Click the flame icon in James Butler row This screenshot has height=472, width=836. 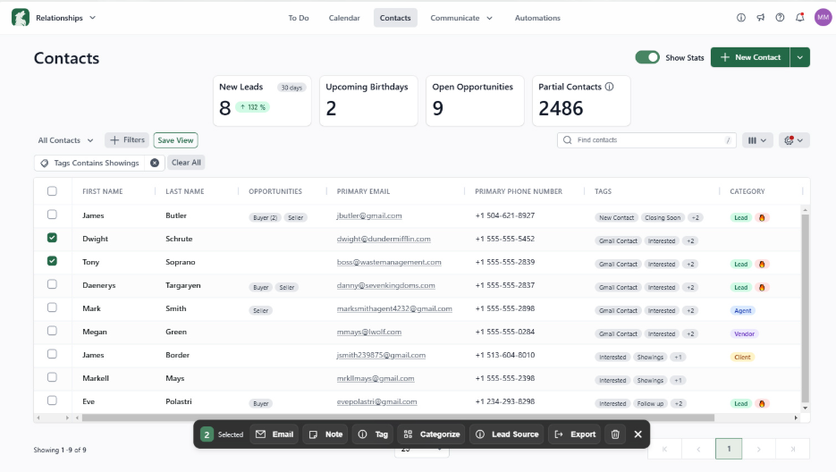click(x=762, y=217)
